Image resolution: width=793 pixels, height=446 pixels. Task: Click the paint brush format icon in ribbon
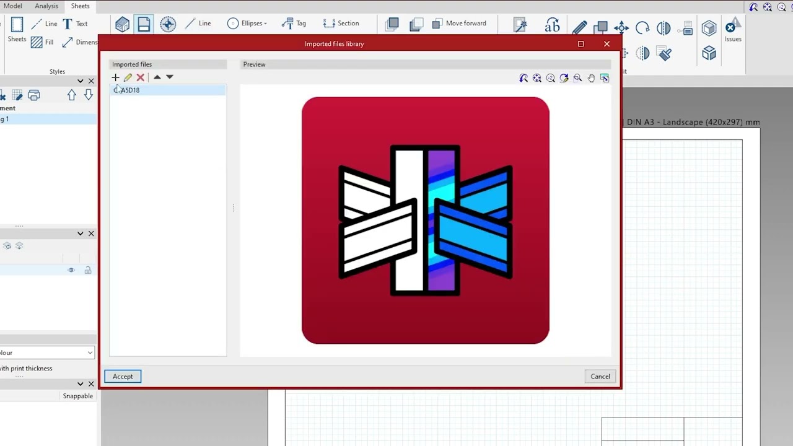point(665,54)
